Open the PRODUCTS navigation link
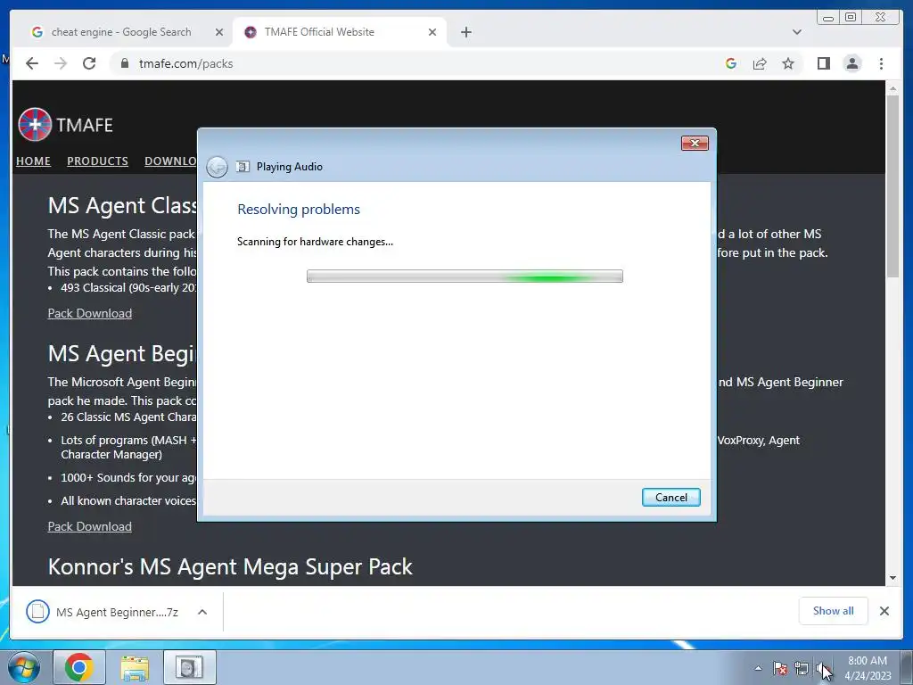Image resolution: width=913 pixels, height=685 pixels. pos(97,161)
